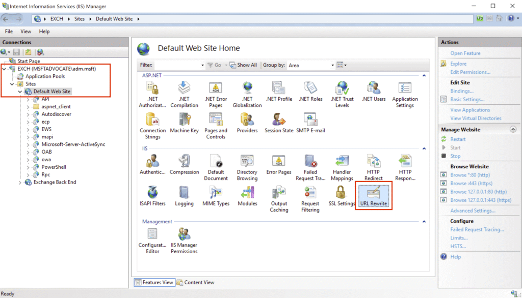Viewport: 522px width, 298px height.
Task: Collapse the ASP.NET group section
Action: click(424, 76)
